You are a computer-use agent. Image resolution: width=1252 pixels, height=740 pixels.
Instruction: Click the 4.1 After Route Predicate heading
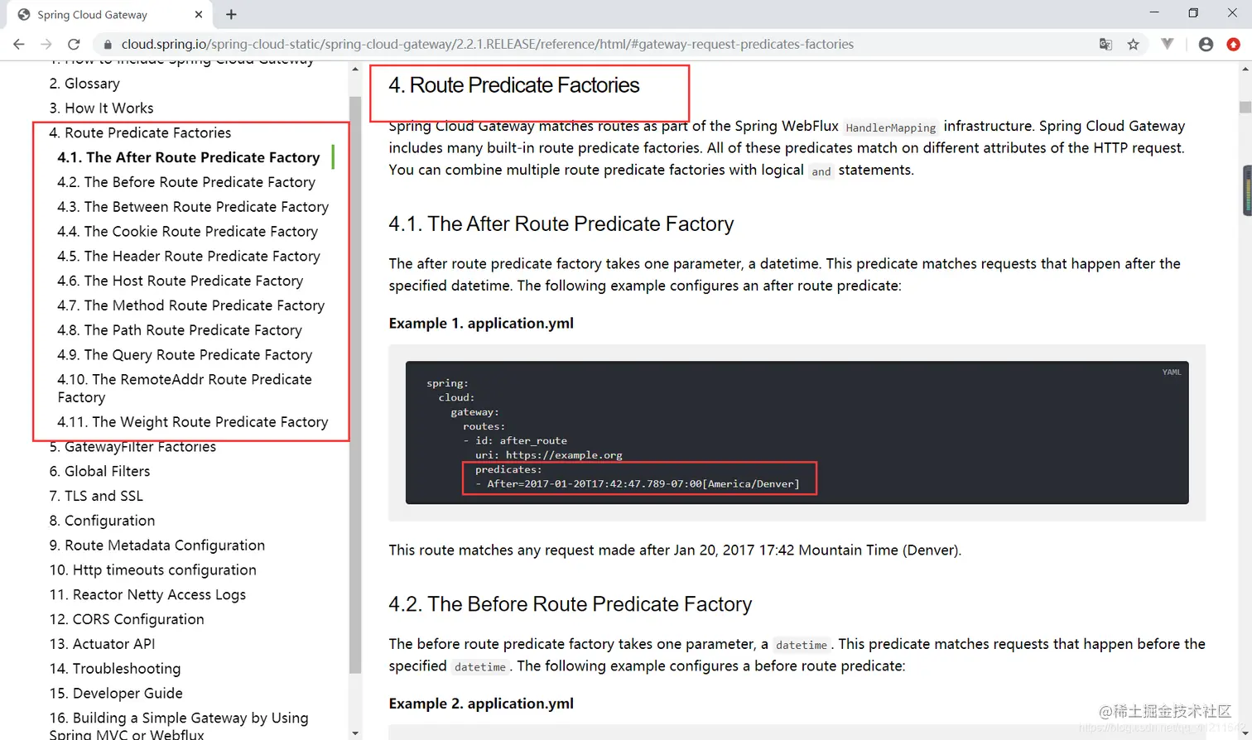[x=561, y=224]
